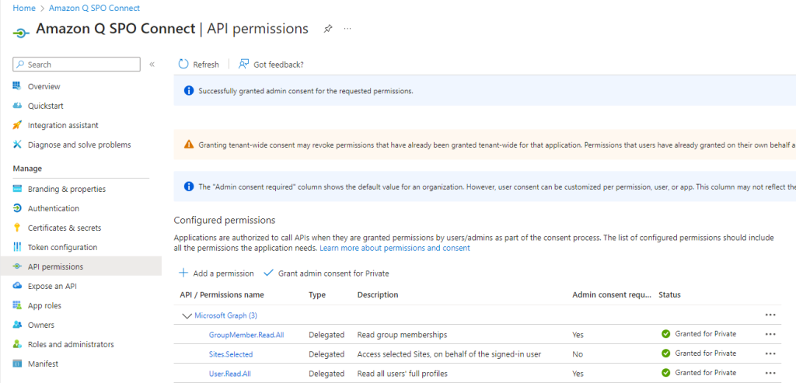Open the Expose an API menu item
Screen dimensions: 796x383
pos(51,286)
